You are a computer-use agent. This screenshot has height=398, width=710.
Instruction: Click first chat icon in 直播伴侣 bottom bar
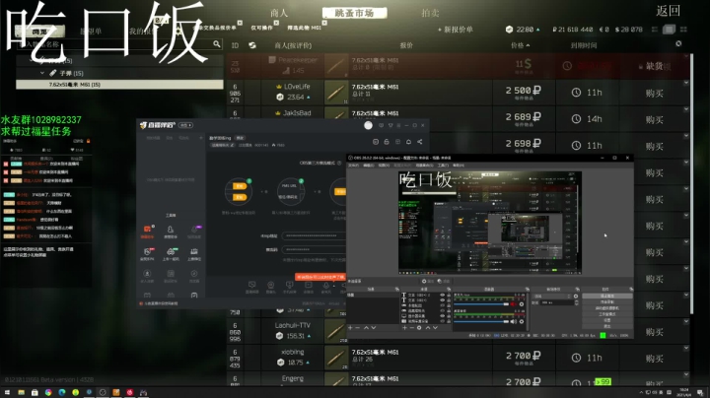click(x=252, y=285)
